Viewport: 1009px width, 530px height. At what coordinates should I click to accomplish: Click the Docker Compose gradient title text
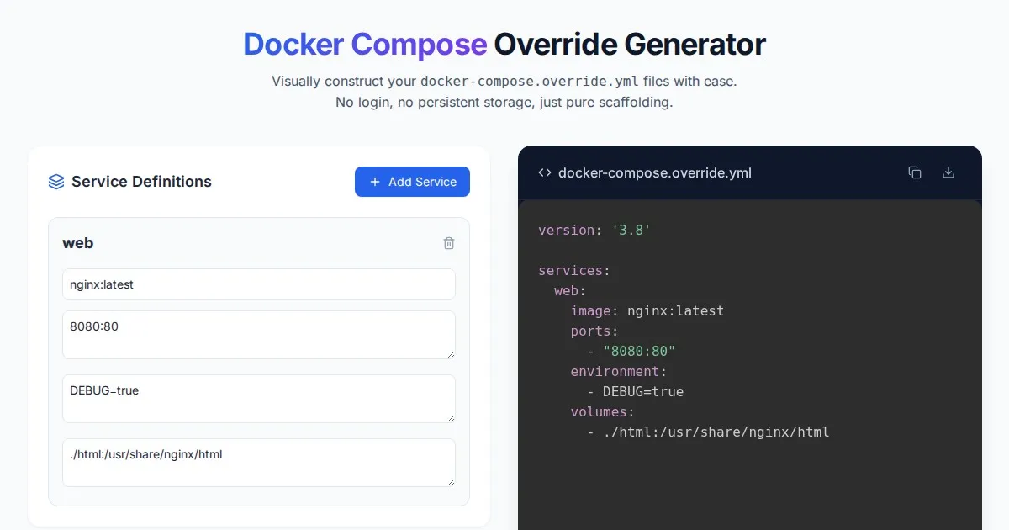[365, 44]
